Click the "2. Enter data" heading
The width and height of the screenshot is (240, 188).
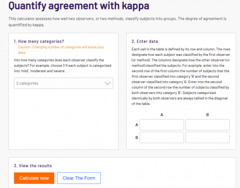coord(145,41)
